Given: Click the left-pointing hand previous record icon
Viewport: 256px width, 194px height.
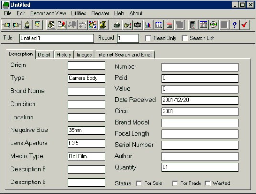Looking at the screenshot, I should [7, 25].
